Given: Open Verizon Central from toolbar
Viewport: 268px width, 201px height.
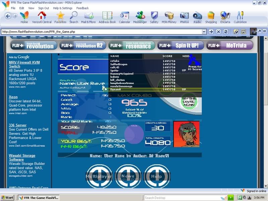Looking at the screenshot, I should 42,17.
